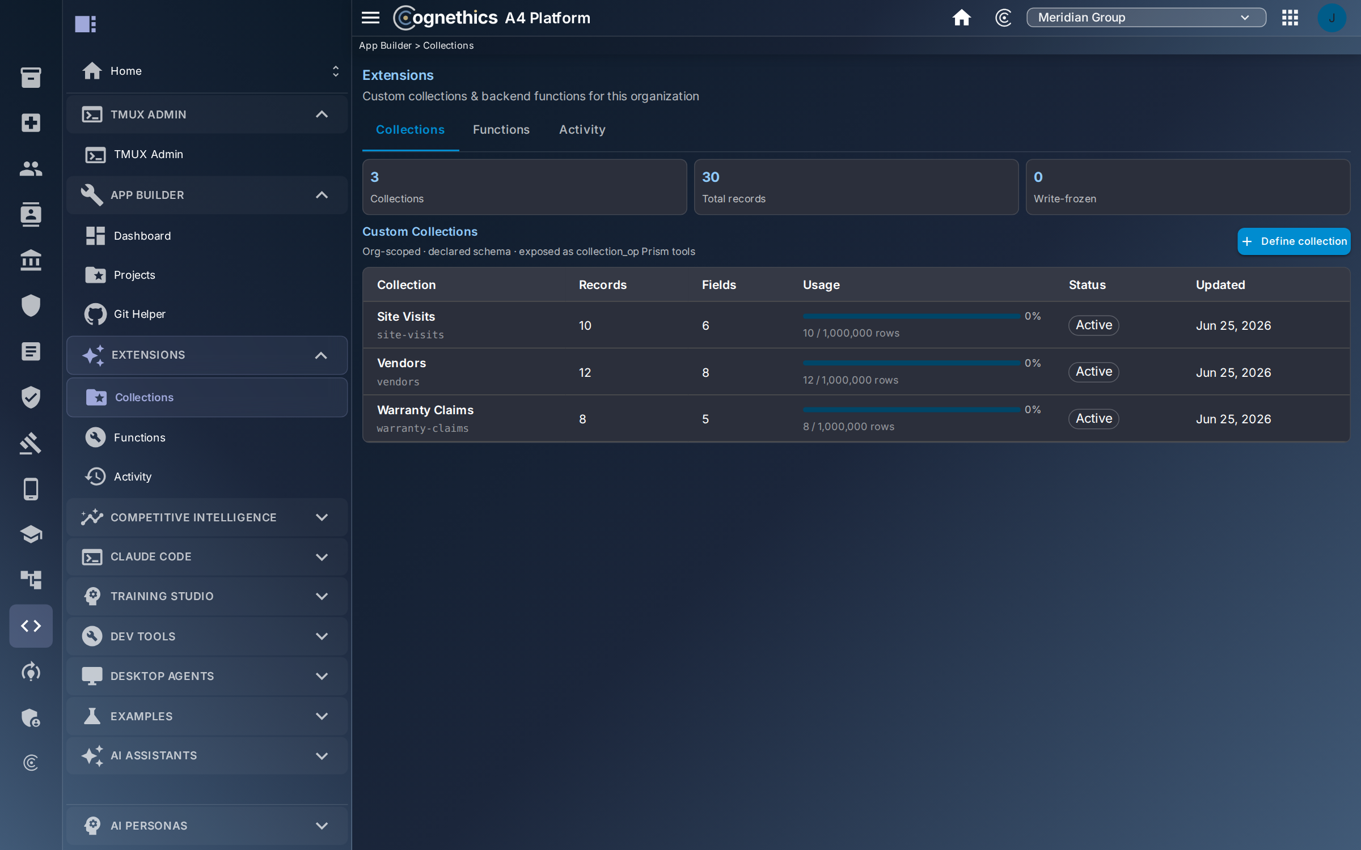
Task: Click the shield with user icon in left rail
Action: pyautogui.click(x=31, y=718)
